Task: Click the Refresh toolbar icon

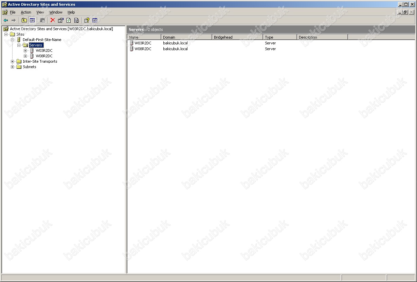Action: (x=69, y=20)
